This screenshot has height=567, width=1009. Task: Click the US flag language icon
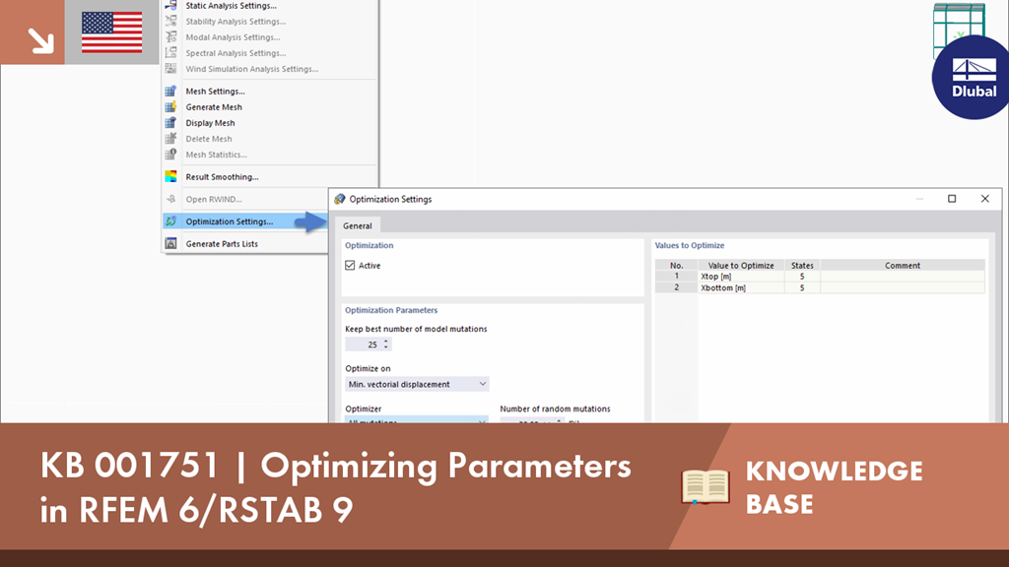click(x=112, y=32)
